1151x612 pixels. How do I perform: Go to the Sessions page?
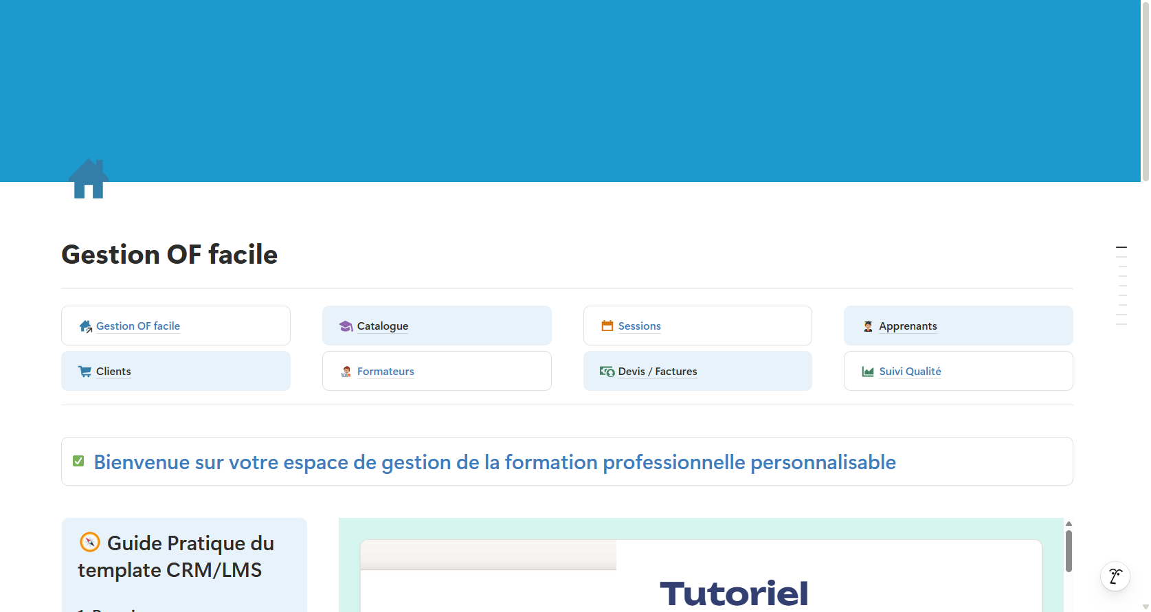(x=639, y=326)
